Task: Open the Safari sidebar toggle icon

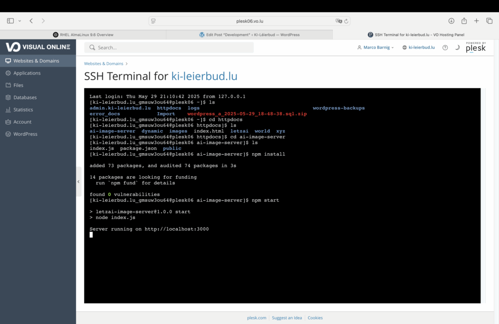Action: tap(10, 21)
